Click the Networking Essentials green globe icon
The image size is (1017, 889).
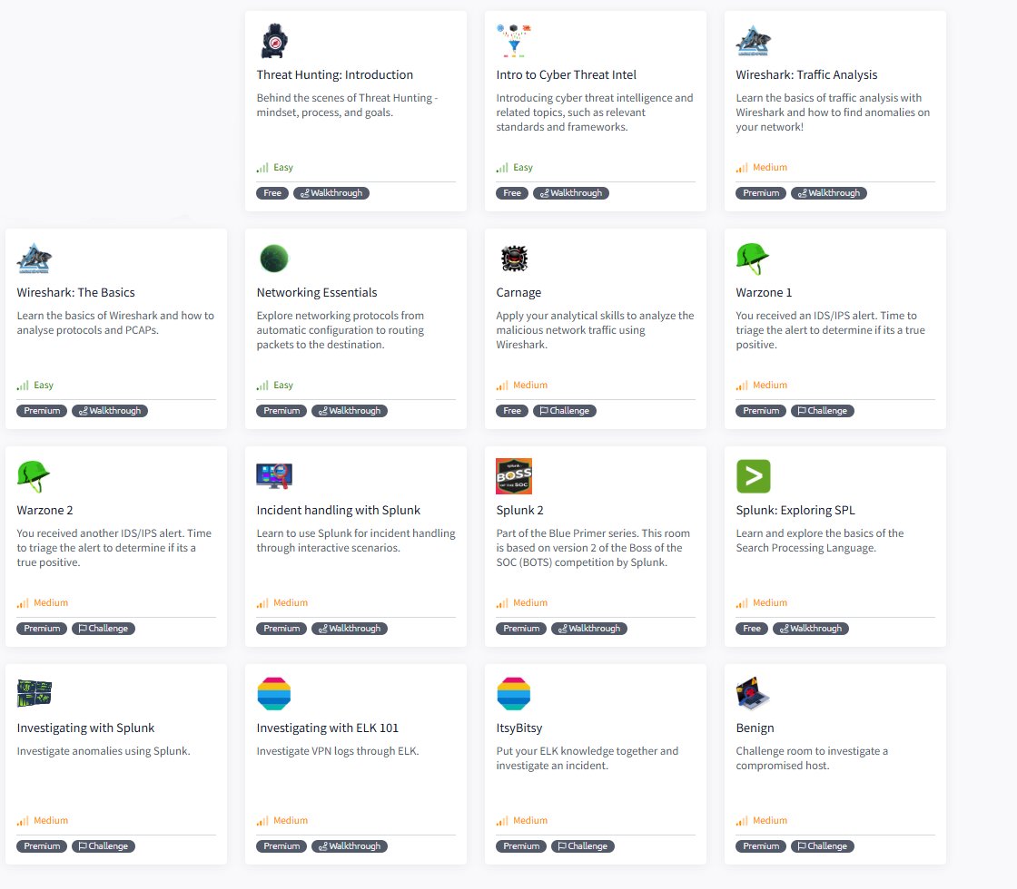pyautogui.click(x=273, y=259)
